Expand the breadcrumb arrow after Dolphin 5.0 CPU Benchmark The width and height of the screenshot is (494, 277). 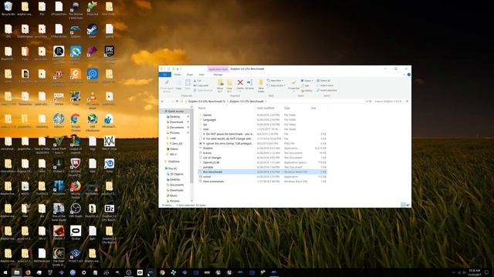pos(266,102)
